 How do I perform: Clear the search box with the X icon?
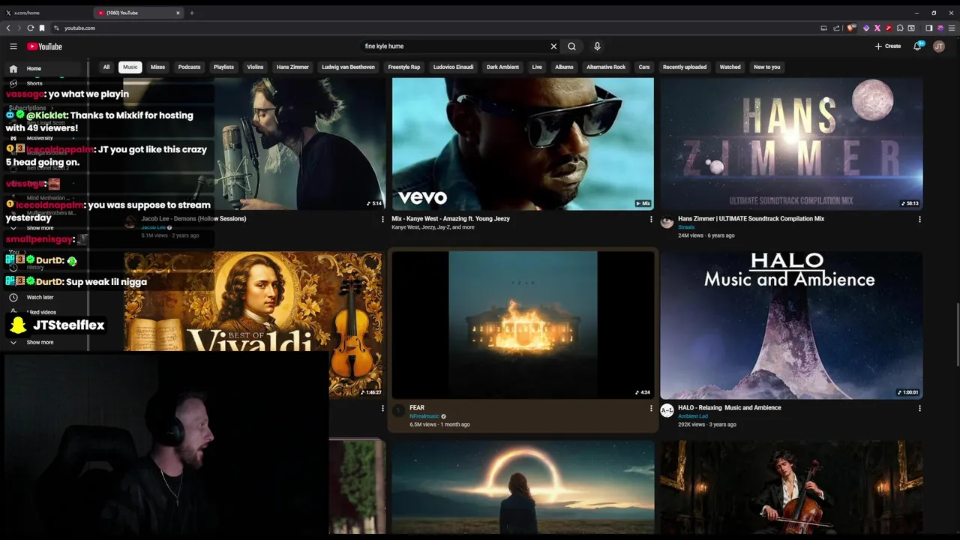(553, 46)
